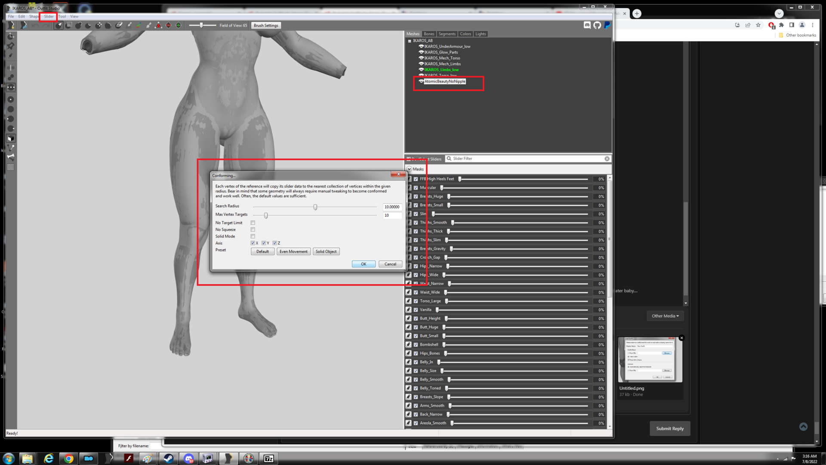Toggle wireframe grid icon in sidebar
This screenshot has width=826, height=465.
[11, 167]
